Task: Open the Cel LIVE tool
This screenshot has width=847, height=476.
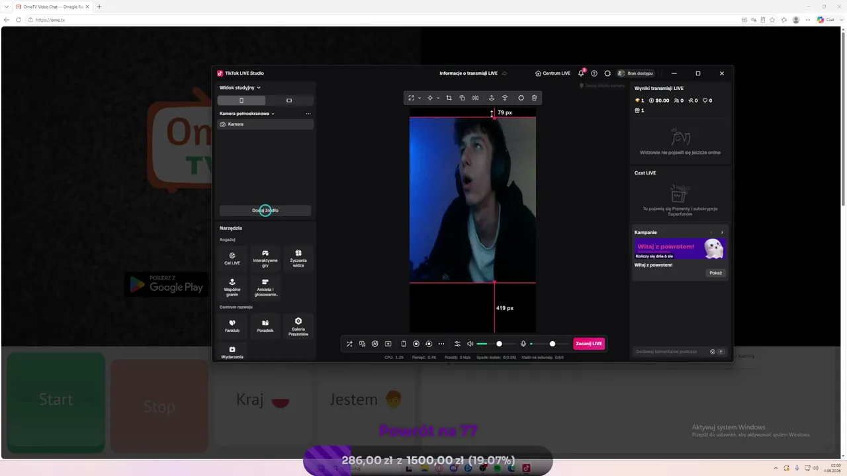Action: (232, 258)
